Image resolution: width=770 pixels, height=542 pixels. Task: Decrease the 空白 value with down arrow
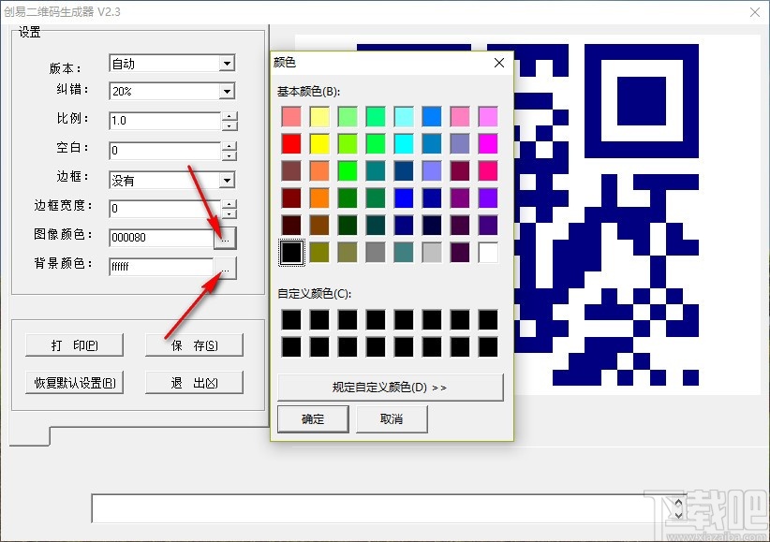229,155
